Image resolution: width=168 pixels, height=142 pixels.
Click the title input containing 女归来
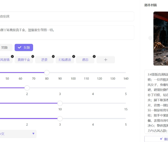point(67,16)
